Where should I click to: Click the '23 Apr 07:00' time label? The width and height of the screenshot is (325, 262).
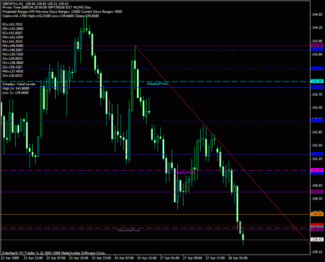(x=56, y=258)
